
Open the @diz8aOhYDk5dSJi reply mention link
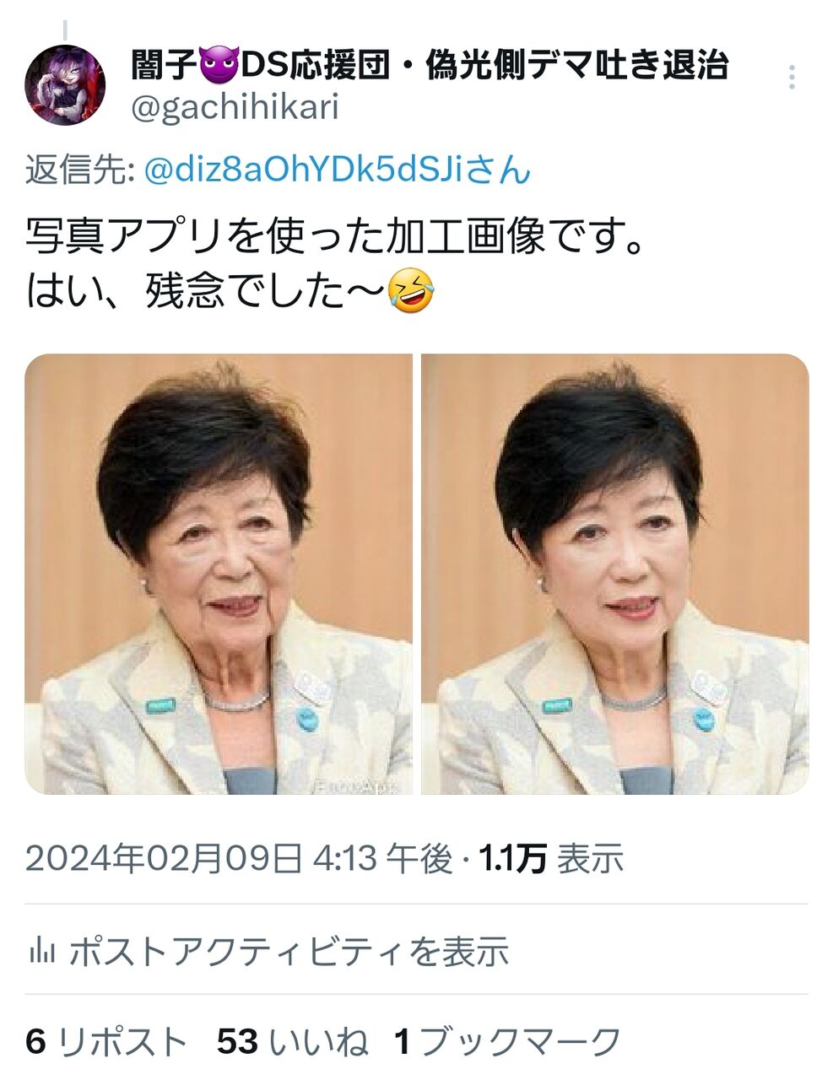coord(337,170)
